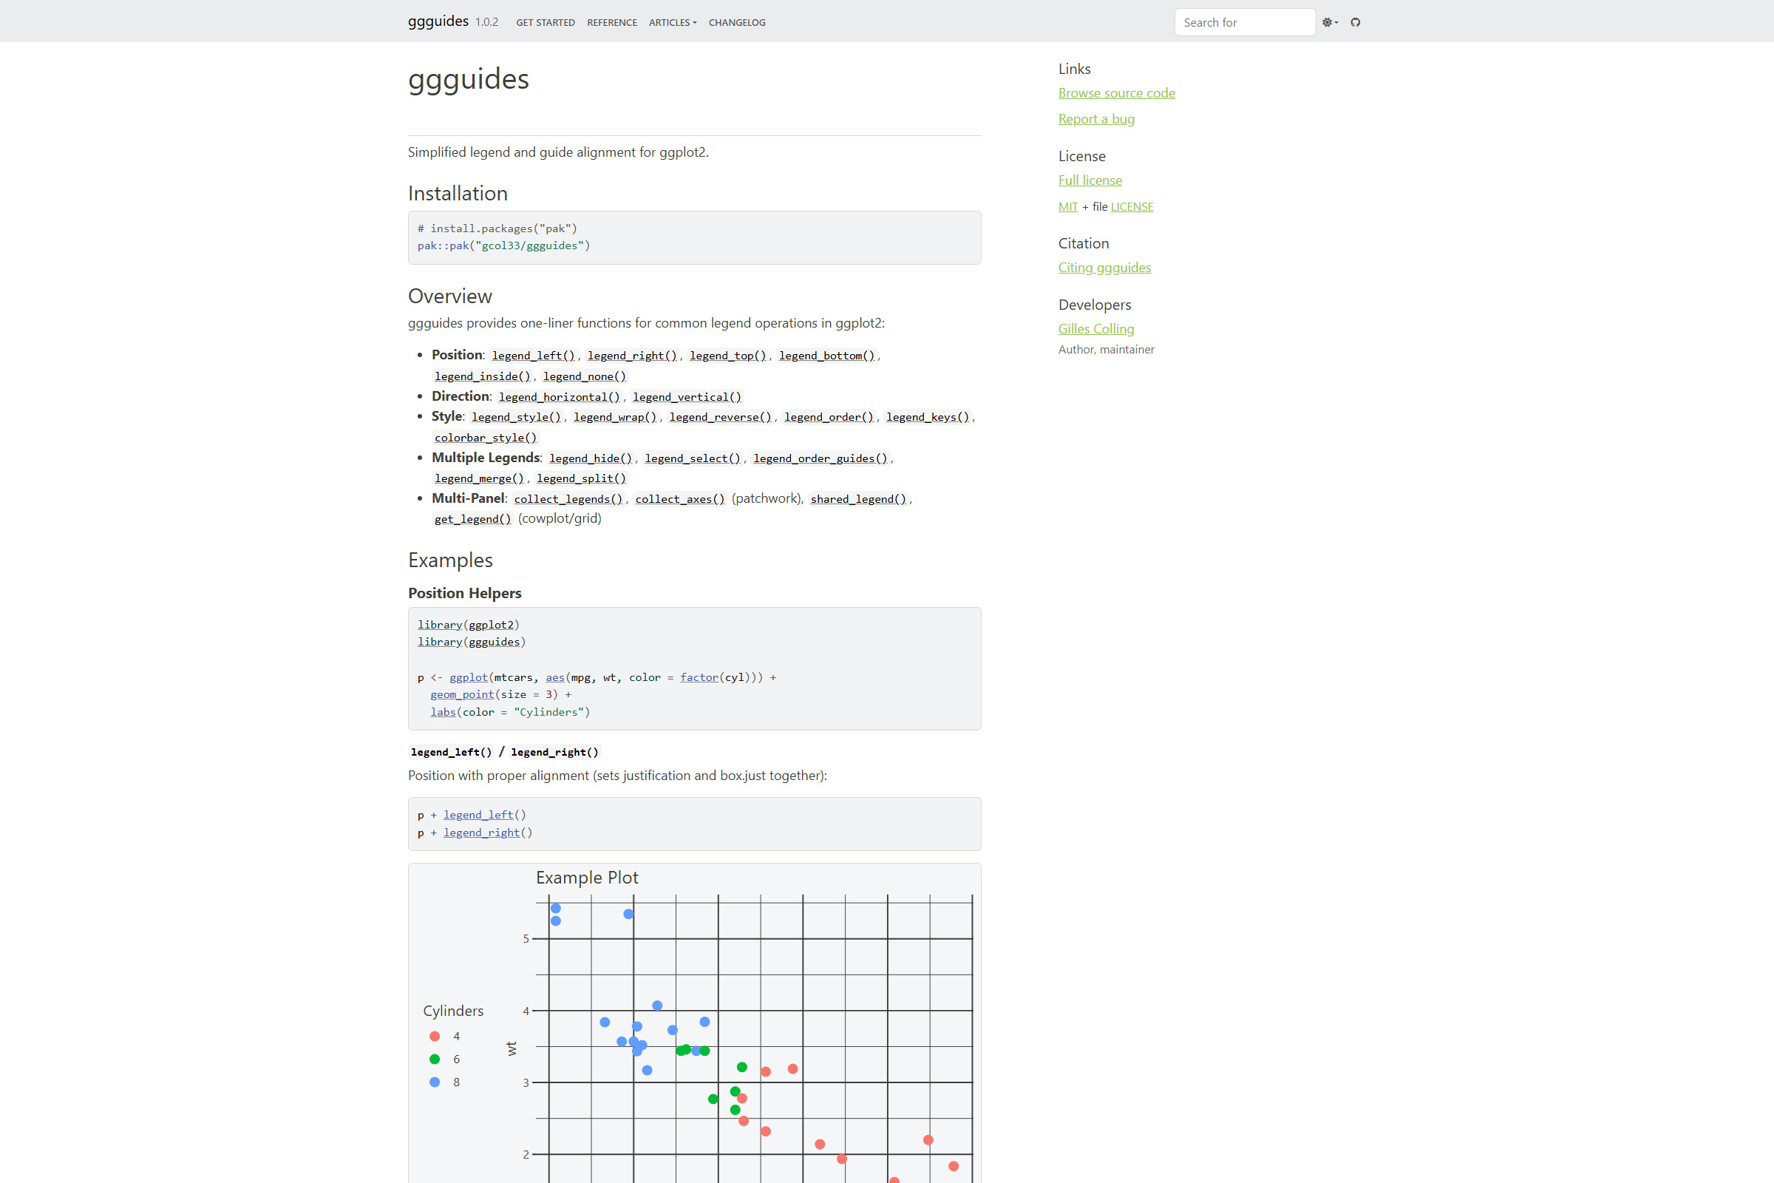Open the MIT license link
This screenshot has height=1183, width=1774.
pyautogui.click(x=1067, y=206)
